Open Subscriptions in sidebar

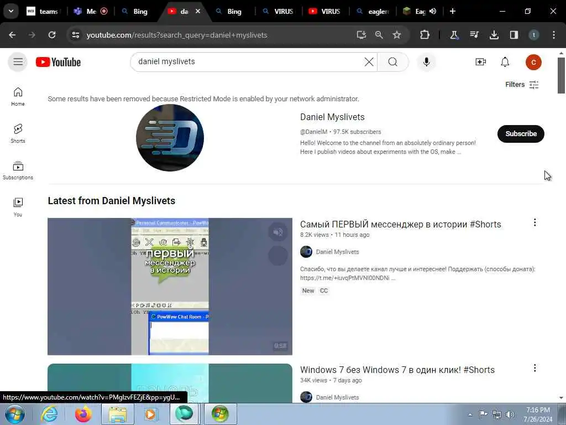[18, 170]
